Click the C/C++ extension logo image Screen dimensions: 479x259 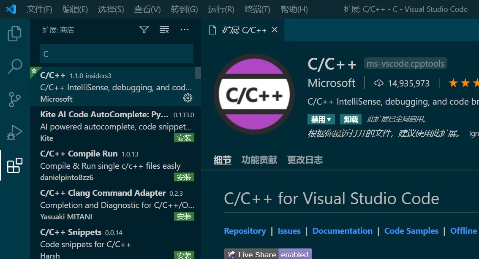(x=254, y=94)
